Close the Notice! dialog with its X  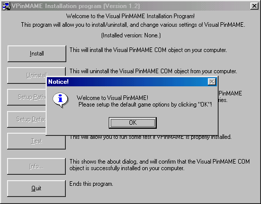pos(212,82)
